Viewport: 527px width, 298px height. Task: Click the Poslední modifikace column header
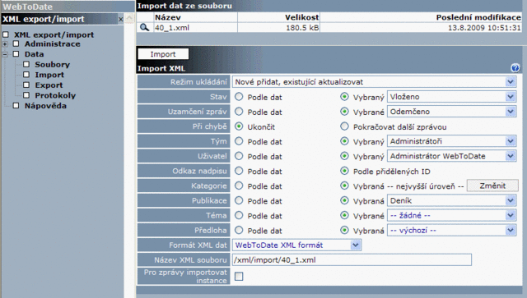(x=478, y=17)
